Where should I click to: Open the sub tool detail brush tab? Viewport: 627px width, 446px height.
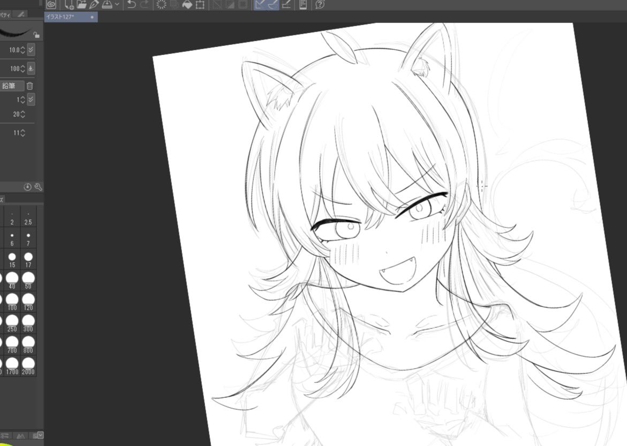21,14
